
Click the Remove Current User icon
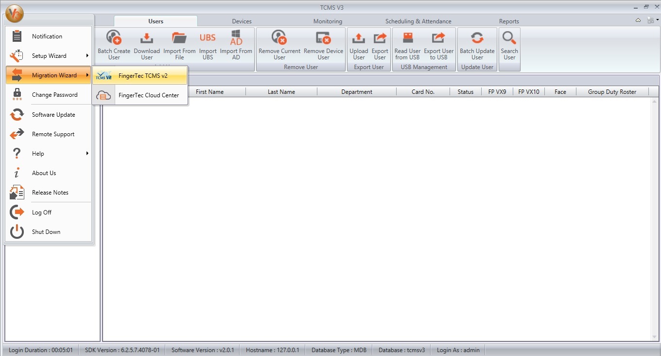pyautogui.click(x=279, y=38)
